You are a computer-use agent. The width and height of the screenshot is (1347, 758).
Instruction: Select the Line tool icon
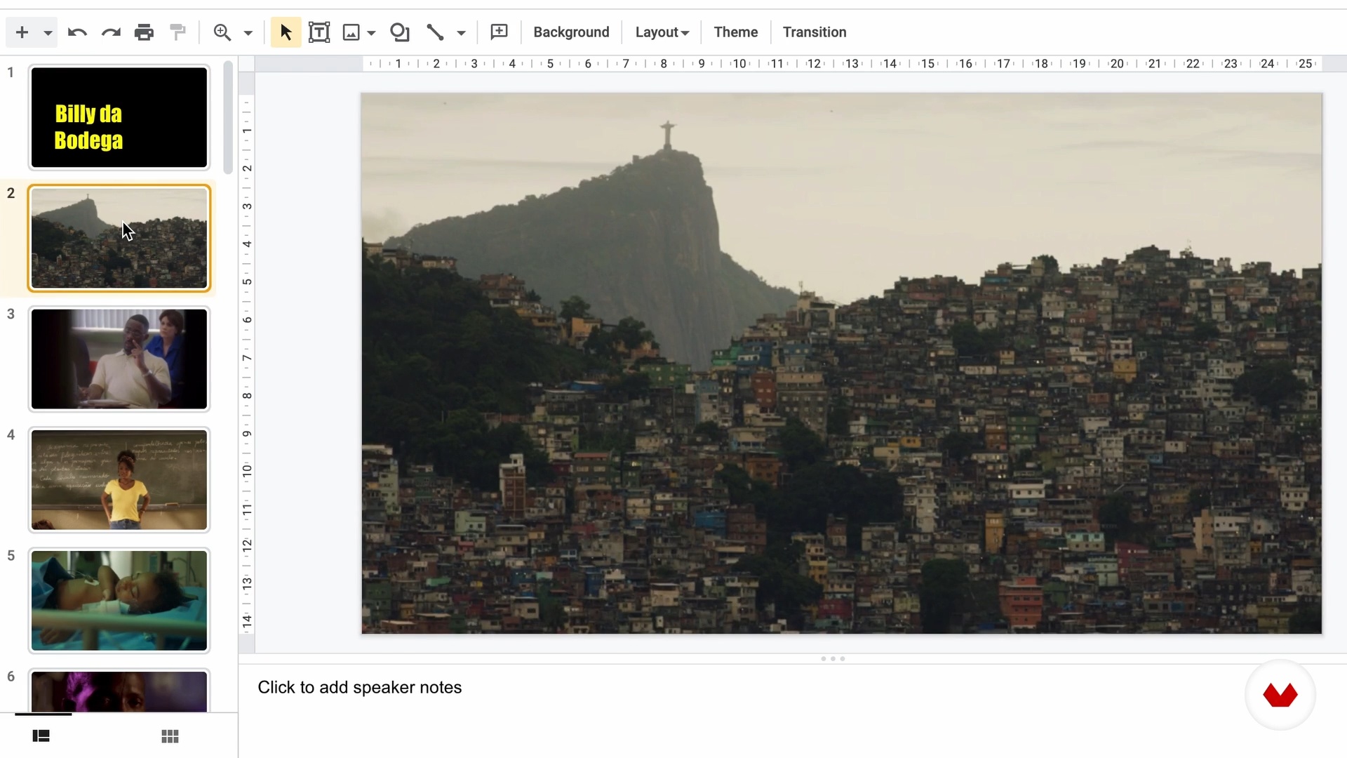point(435,32)
